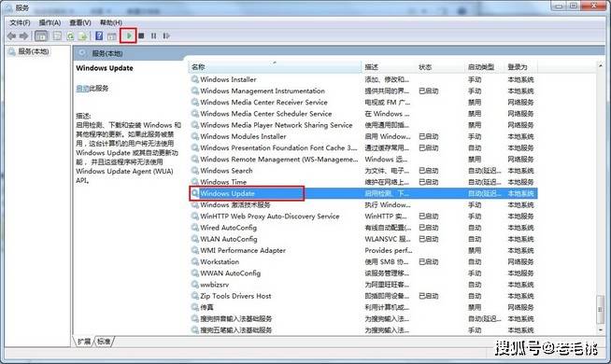Start the service with green play icon

click(x=129, y=36)
